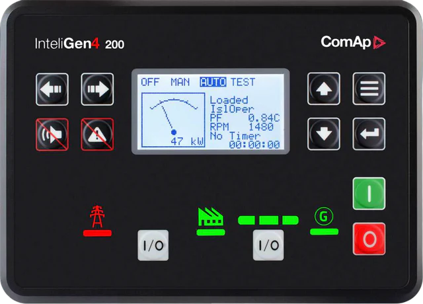Screen dimensions: 423x304
Task: Tap the red mains pylon indicator
Action: 97,217
